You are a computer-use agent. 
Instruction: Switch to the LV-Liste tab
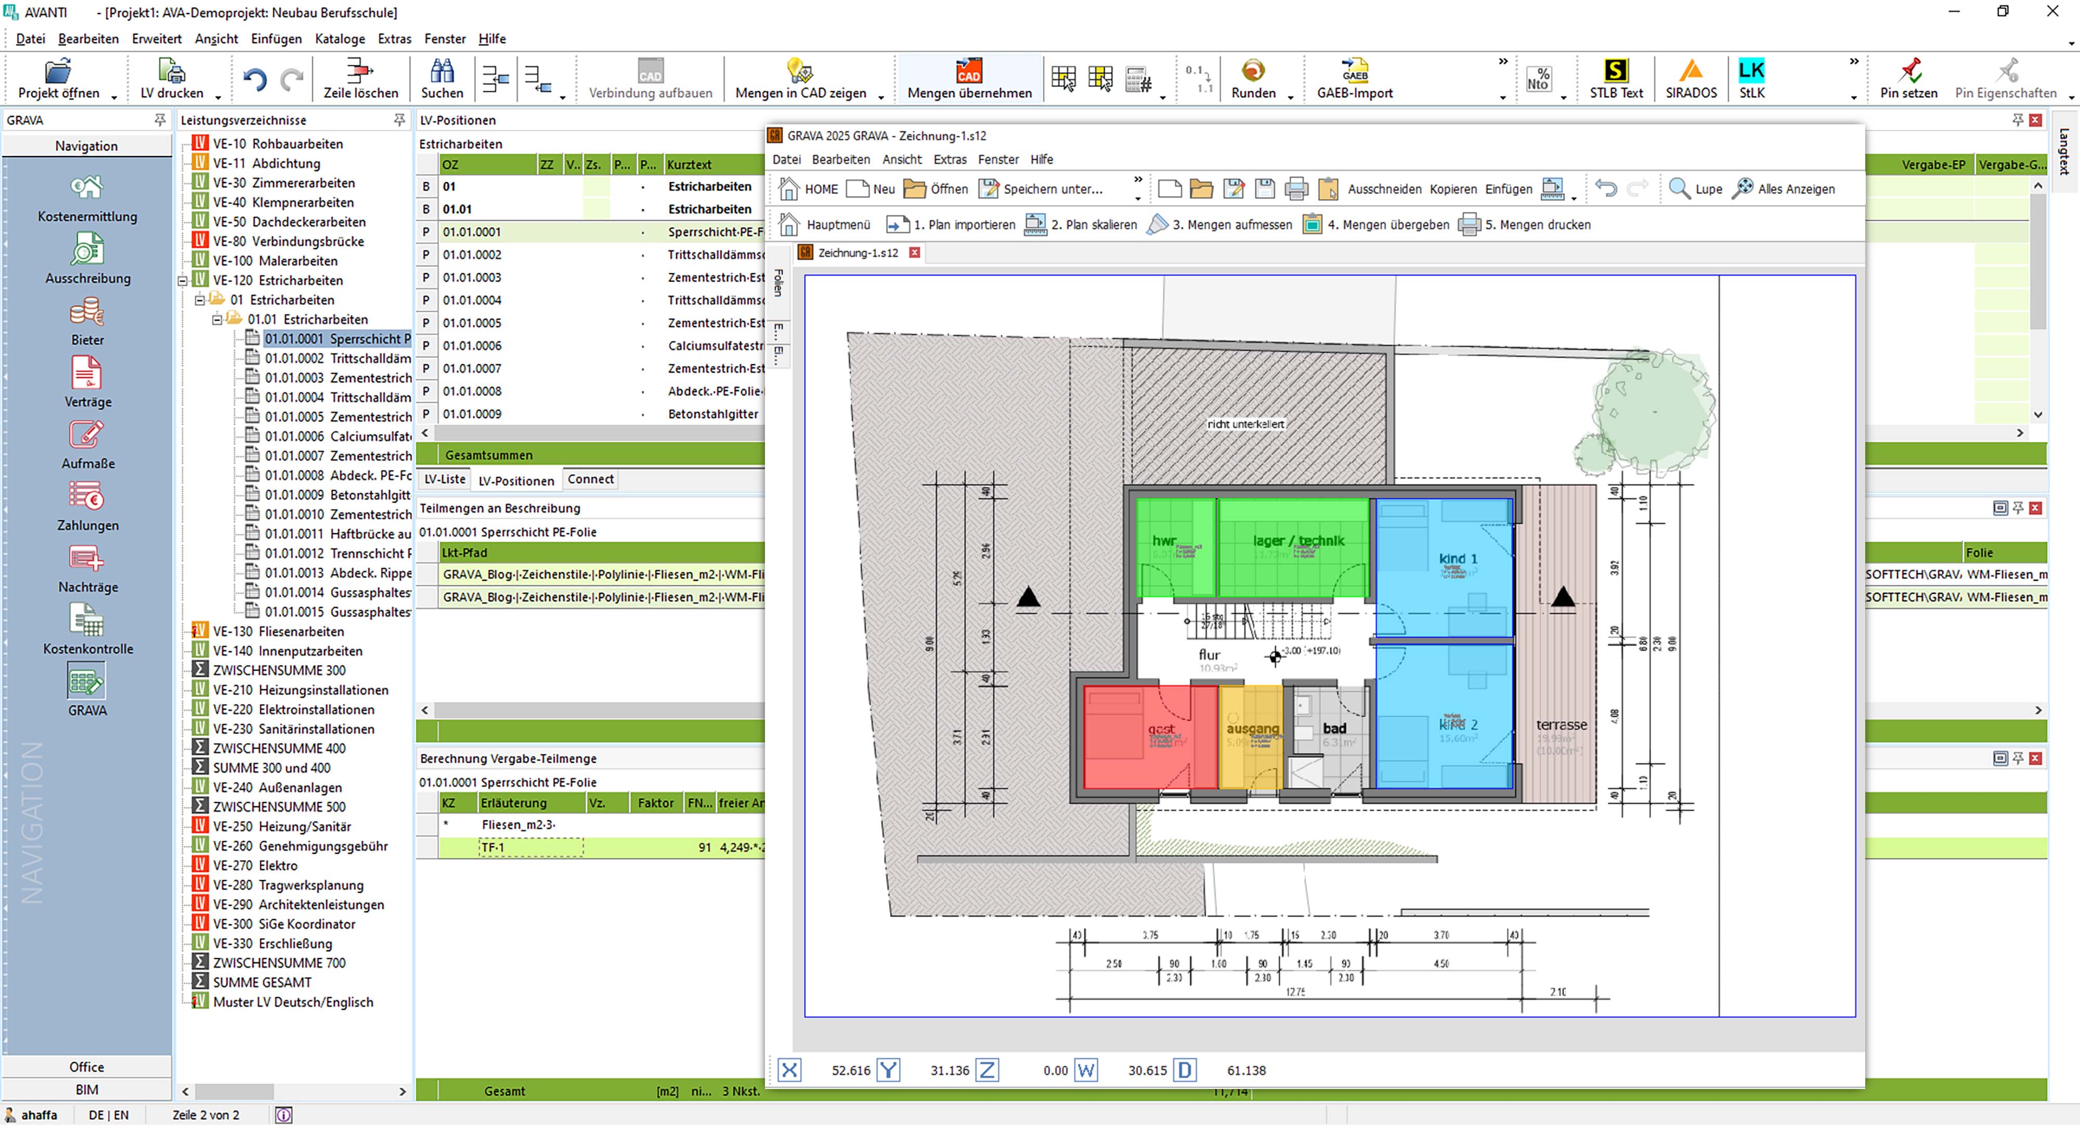445,480
